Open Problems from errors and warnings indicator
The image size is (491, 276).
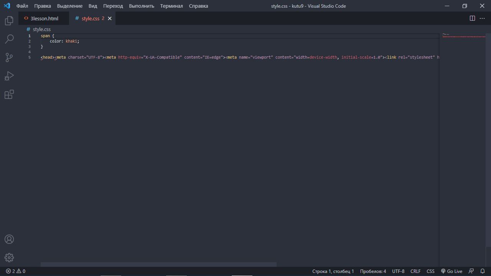[x=16, y=271]
